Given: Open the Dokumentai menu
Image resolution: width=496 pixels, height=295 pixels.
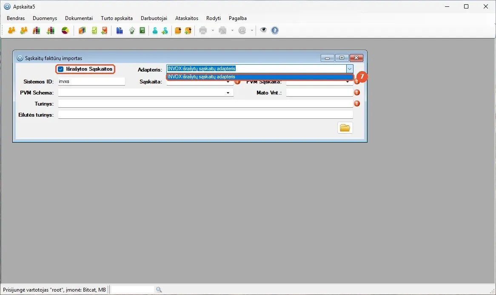Looking at the screenshot, I should pyautogui.click(x=79, y=18).
